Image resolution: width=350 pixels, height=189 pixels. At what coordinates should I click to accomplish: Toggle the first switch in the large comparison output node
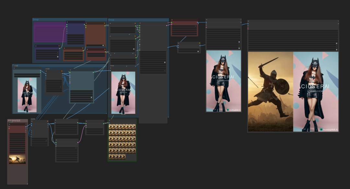(x=336, y=43)
